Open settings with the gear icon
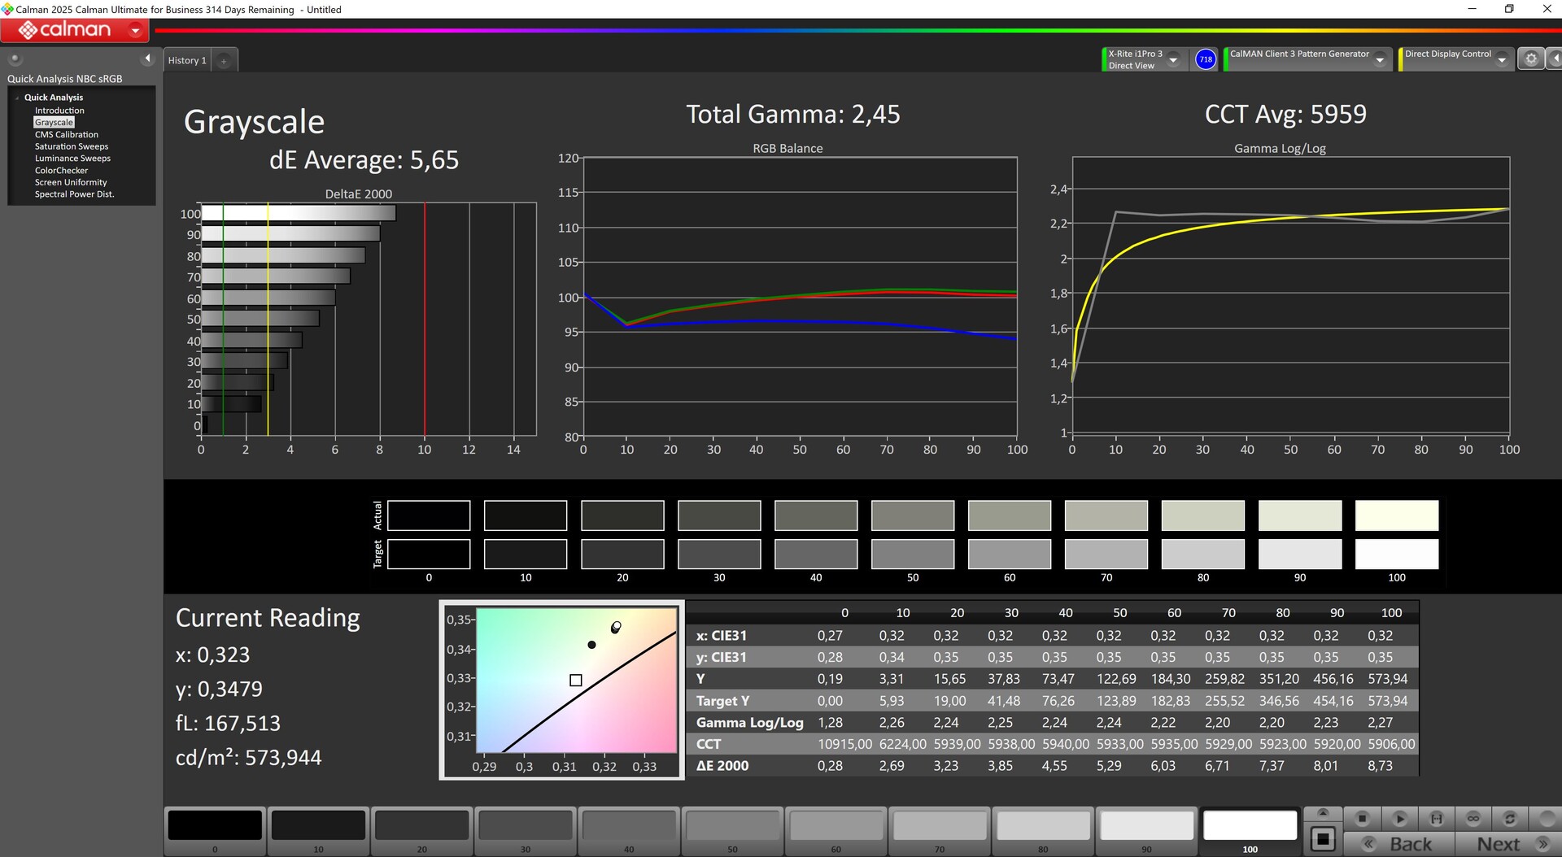This screenshot has width=1562, height=857. (x=1530, y=59)
